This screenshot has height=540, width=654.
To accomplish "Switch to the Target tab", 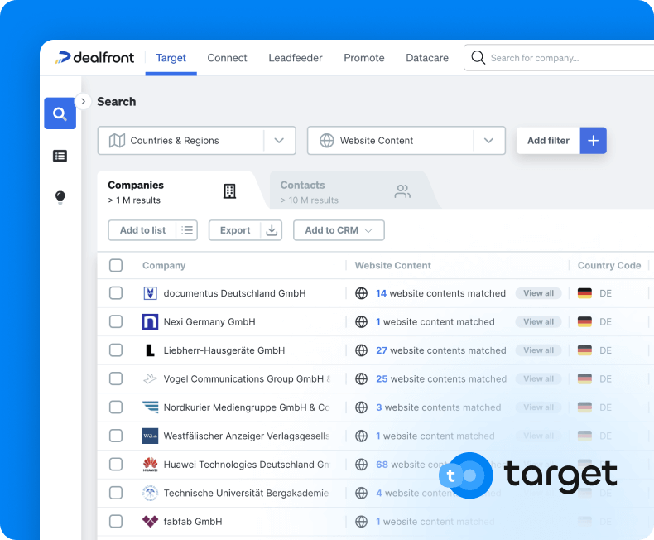I will pos(171,58).
